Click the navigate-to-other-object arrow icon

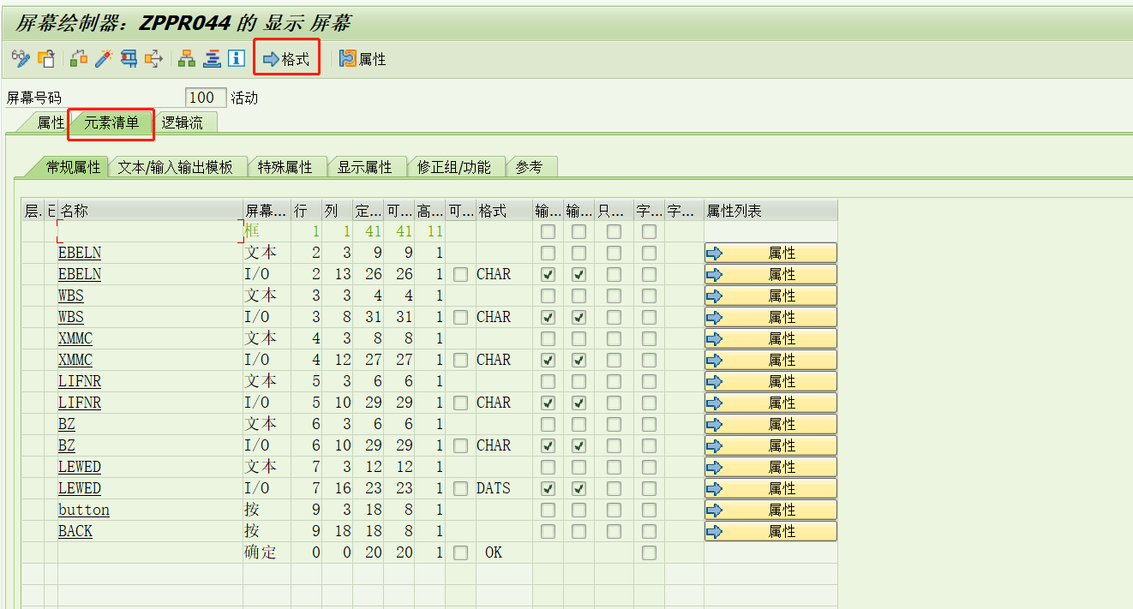pyautogui.click(x=153, y=57)
